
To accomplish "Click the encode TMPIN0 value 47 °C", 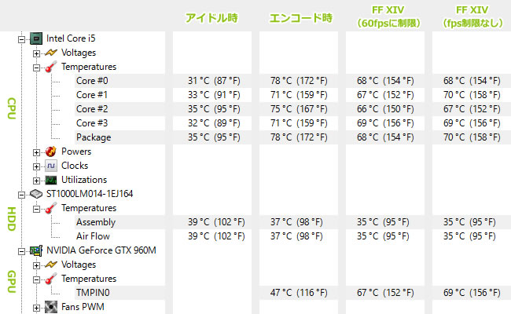I will (x=299, y=293).
